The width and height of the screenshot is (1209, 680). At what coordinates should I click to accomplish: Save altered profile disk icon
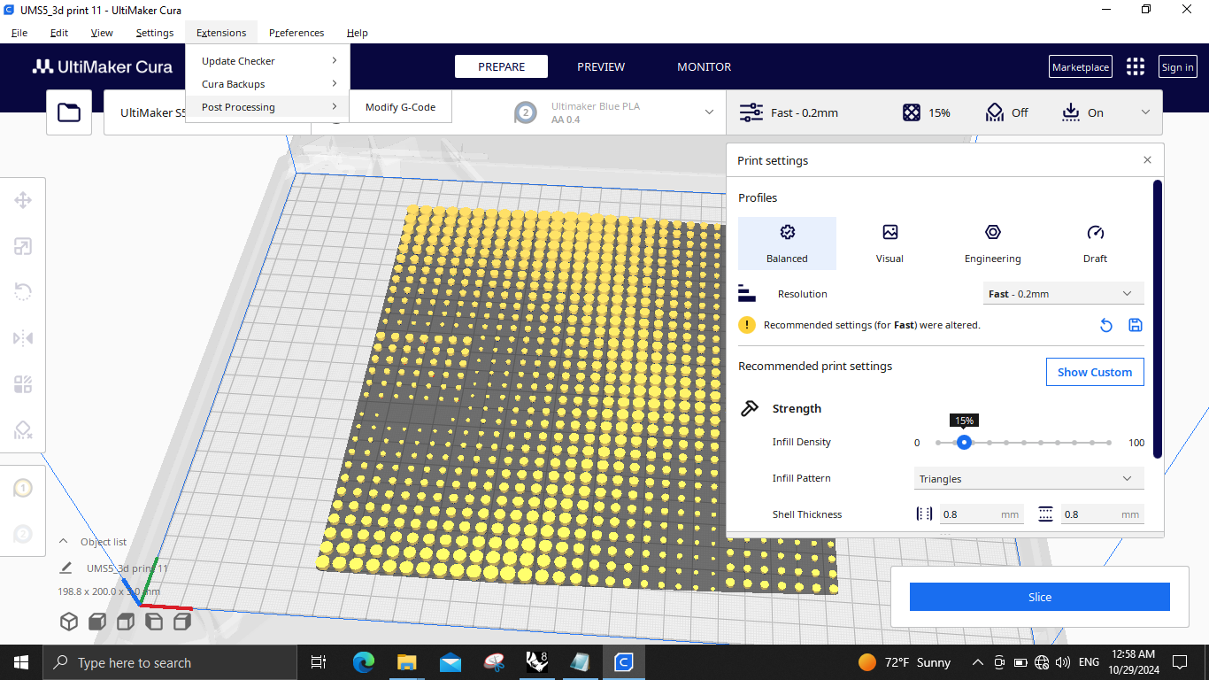[x=1136, y=326]
